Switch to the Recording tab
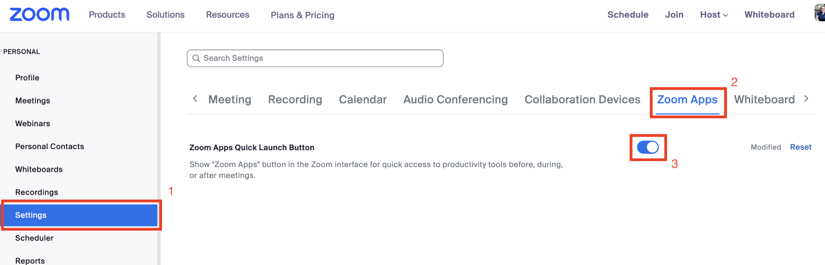Image resolution: width=825 pixels, height=265 pixels. click(x=295, y=99)
